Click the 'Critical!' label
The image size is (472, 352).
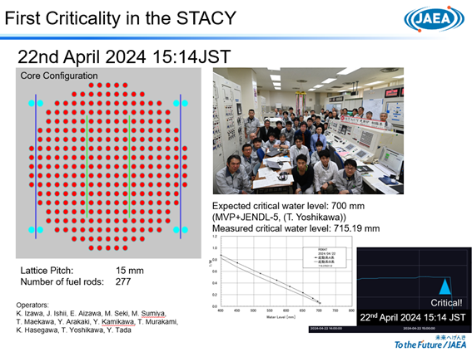click(x=446, y=303)
